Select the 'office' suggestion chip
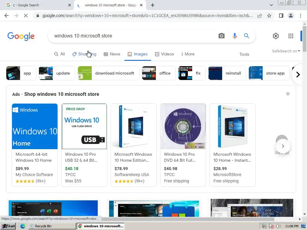The image size is (307, 230). point(159,73)
